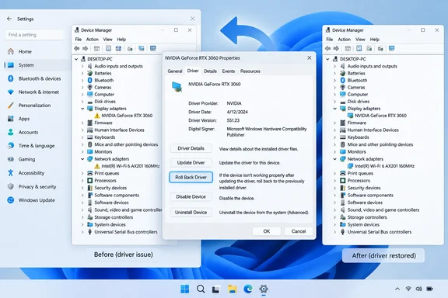Click forward arrow in right Device Manager toolbar
This screenshot has height=298, width=448.
[x=336, y=48]
